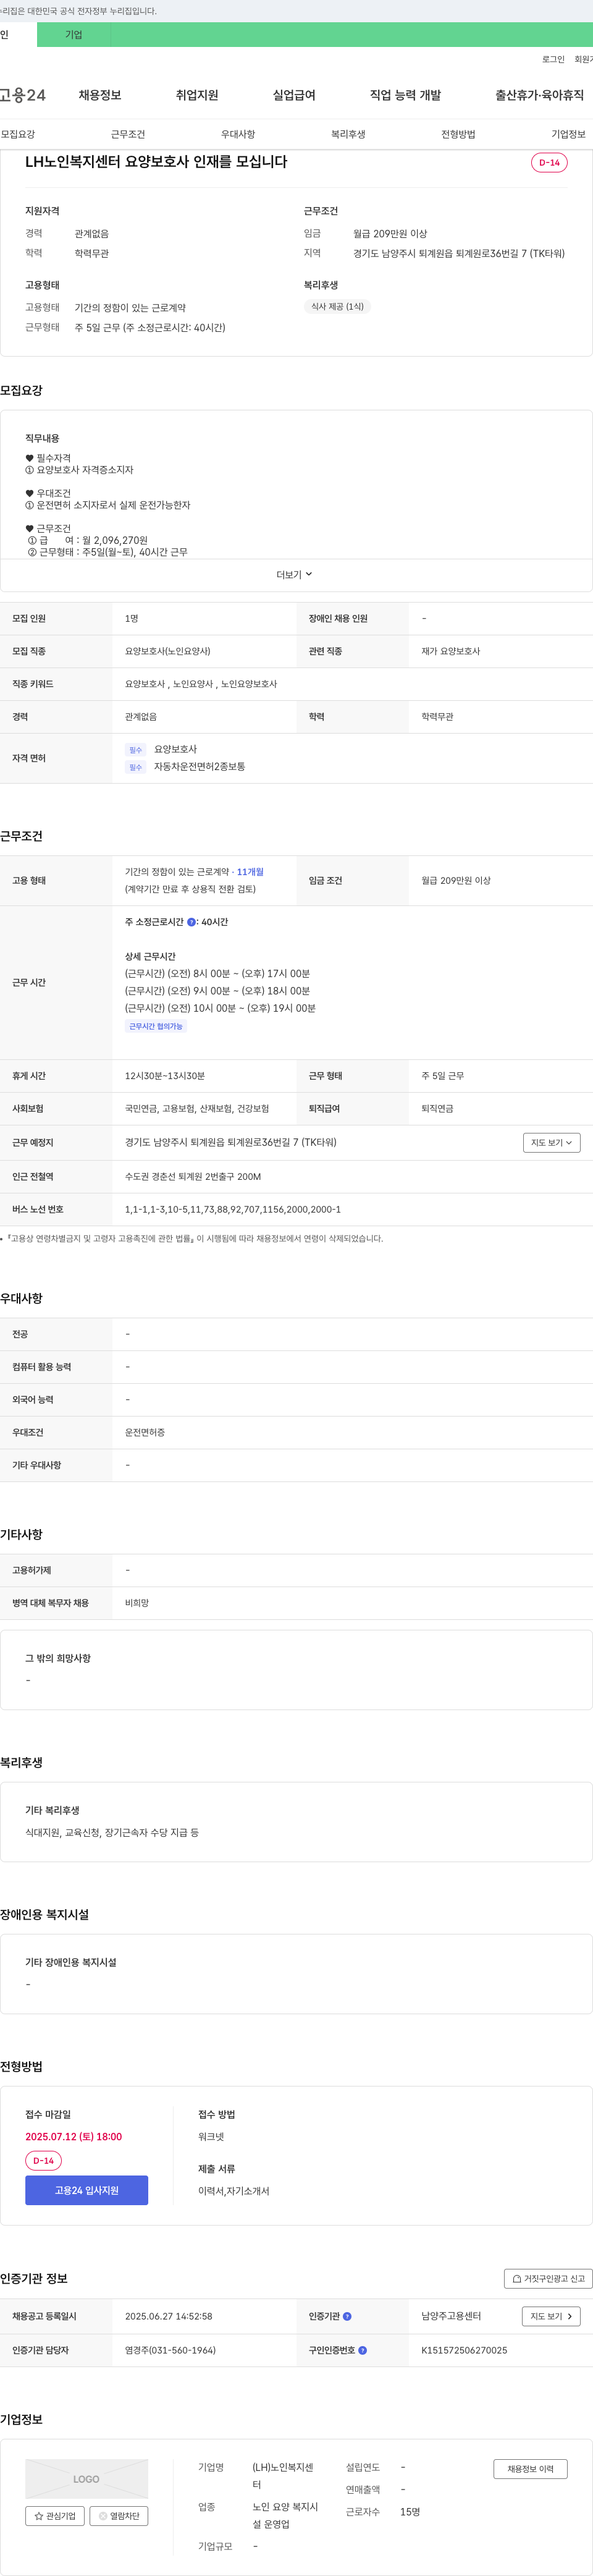Click 업종 value 노인 요양 복지시설 운영업
This screenshot has height=2576, width=593.
tap(285, 2515)
